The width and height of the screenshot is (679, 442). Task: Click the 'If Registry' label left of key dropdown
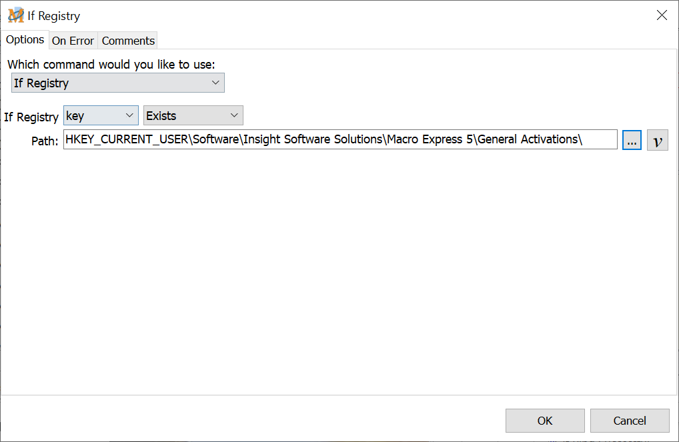click(x=31, y=117)
